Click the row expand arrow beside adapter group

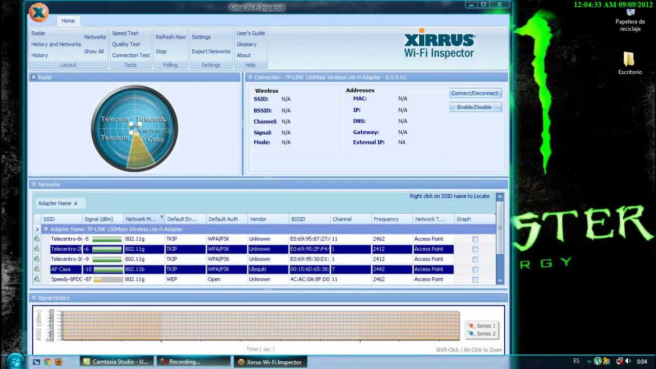[37, 229]
